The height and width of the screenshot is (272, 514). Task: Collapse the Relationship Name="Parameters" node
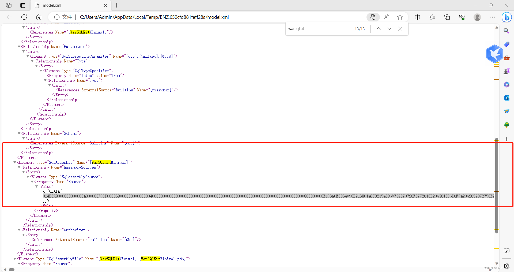click(19, 47)
